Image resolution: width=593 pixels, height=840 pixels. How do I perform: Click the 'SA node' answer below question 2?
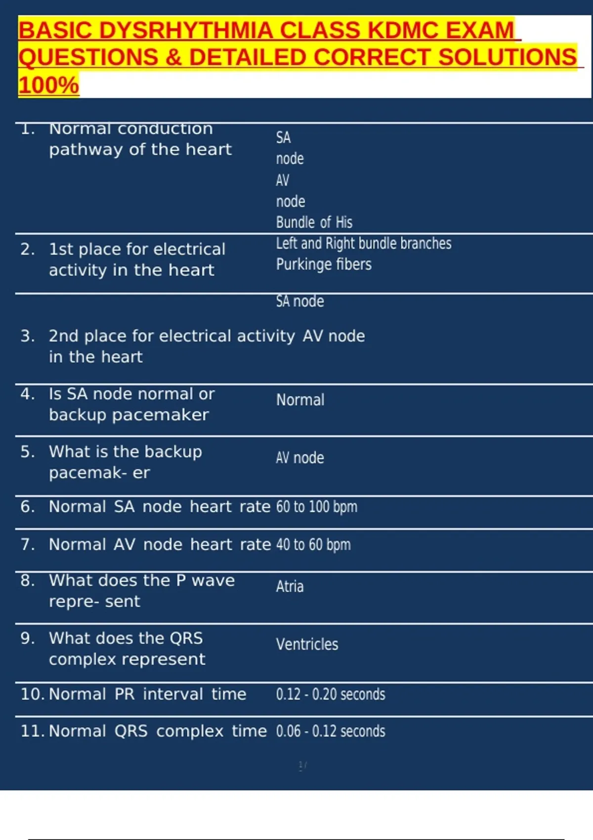pos(300,301)
